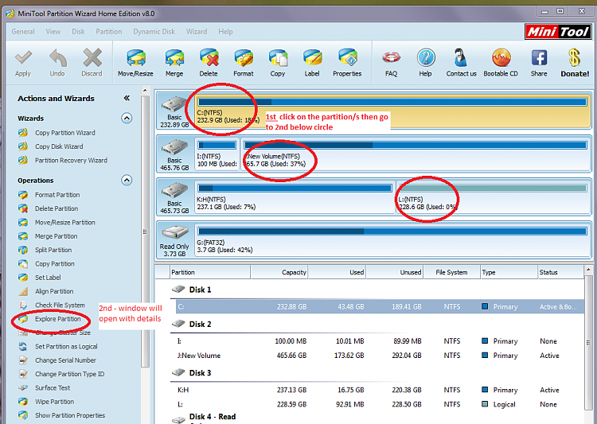The width and height of the screenshot is (597, 424).
Task: Sort by File System column header
Action: pos(451,272)
